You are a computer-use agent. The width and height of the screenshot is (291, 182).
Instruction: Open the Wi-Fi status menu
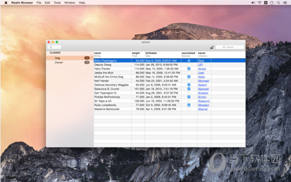[x=259, y=2]
